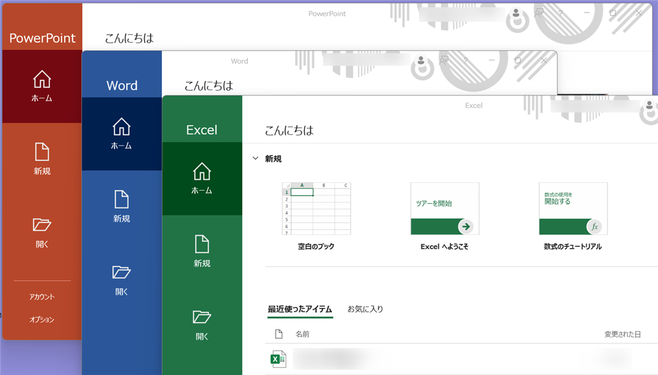
Task: Collapse the 新規 section chevron in Excel
Action: (x=255, y=159)
